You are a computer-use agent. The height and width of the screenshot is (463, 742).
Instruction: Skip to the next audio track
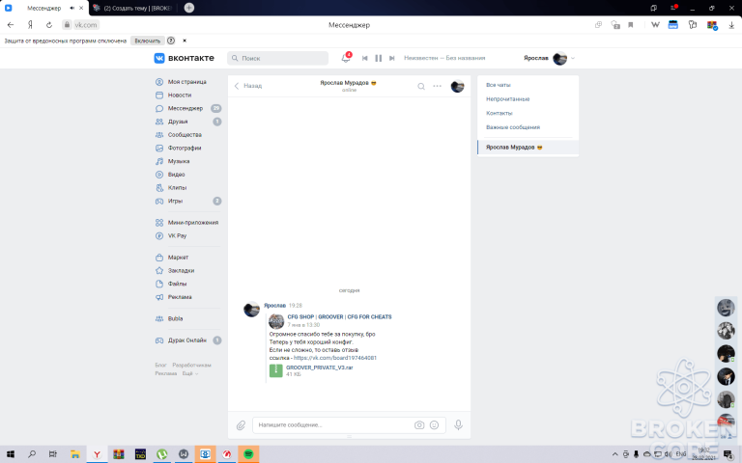pos(392,58)
